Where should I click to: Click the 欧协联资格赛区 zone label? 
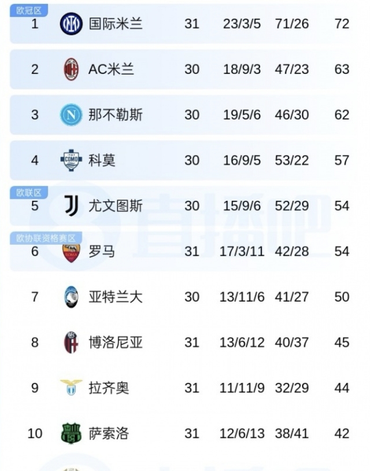click(x=46, y=238)
